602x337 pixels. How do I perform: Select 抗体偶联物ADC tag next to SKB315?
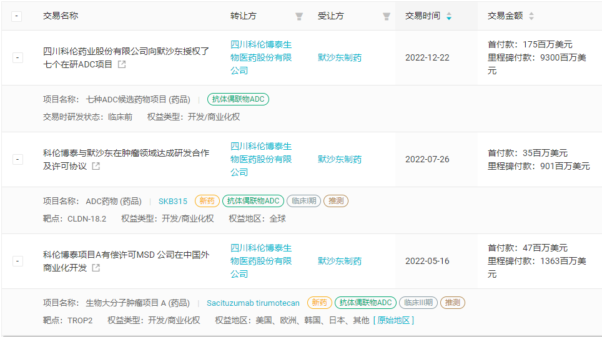click(253, 201)
